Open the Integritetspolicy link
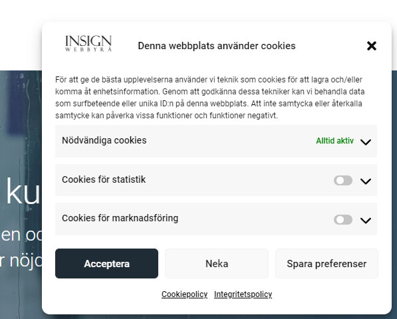The height and width of the screenshot is (319, 397). point(243,294)
